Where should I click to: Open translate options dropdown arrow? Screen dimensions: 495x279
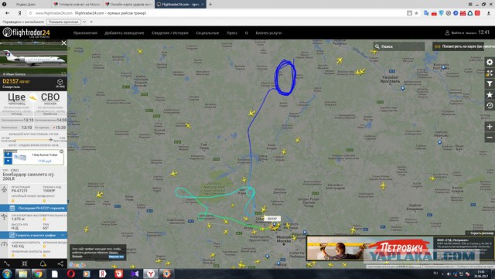coord(84,22)
